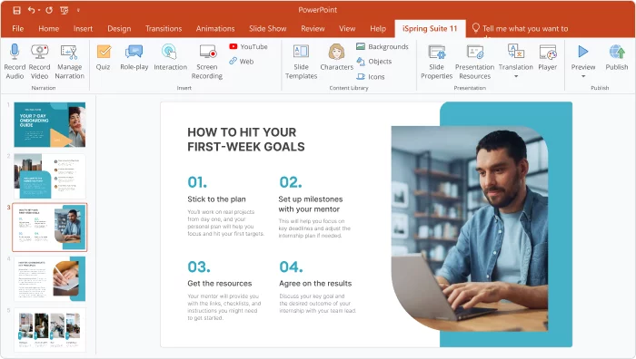
Task: Click the Preview play icon
Action: (x=583, y=52)
